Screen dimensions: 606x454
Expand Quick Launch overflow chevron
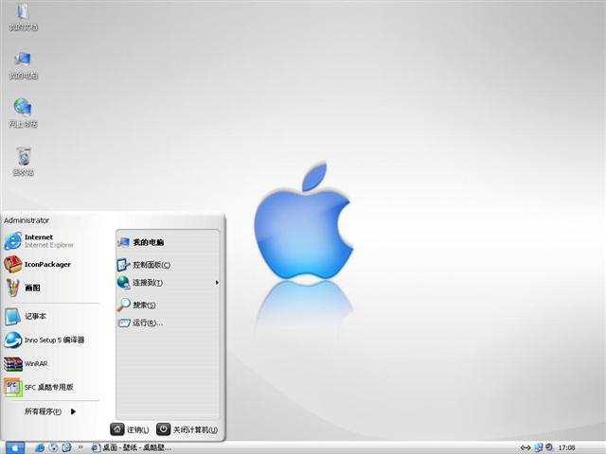click(x=80, y=447)
